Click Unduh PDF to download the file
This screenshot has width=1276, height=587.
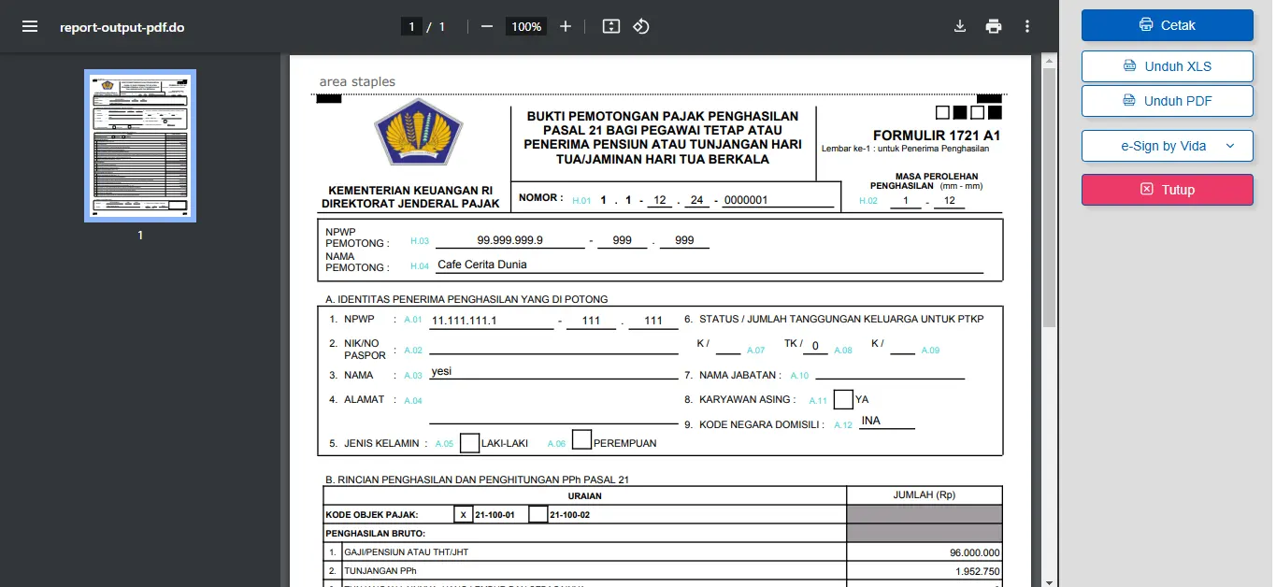[1167, 101]
